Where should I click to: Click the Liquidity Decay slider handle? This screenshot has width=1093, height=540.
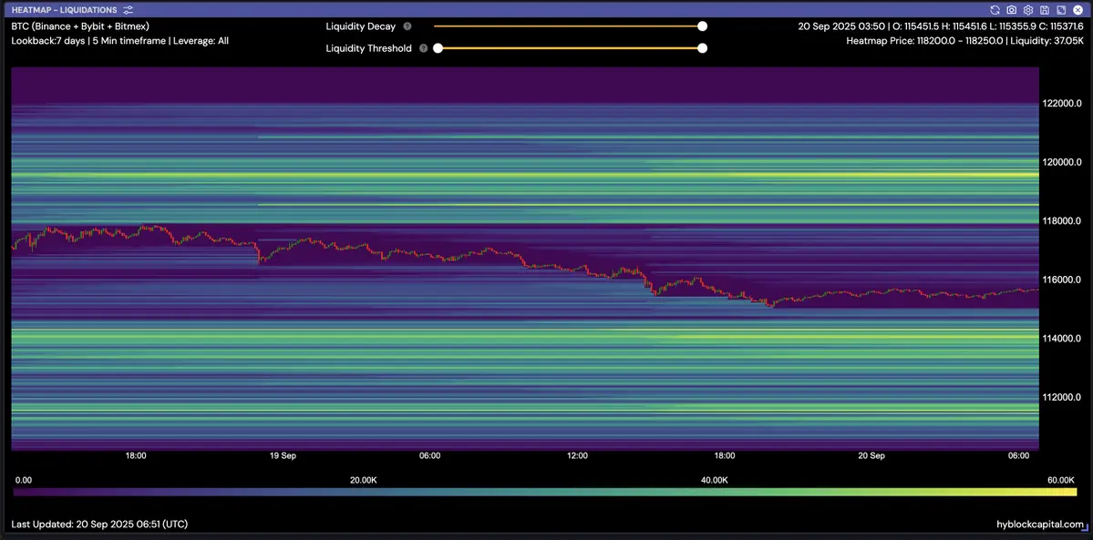[703, 26]
